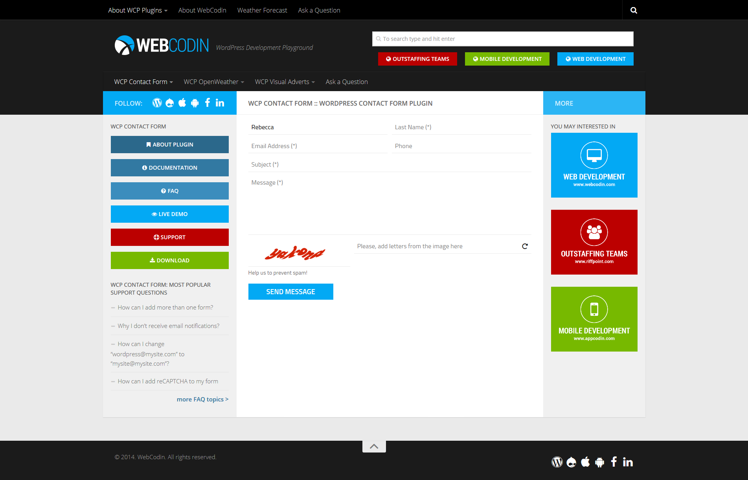Open Facebook from the footer icons
Screen dimensions: 748x480
[x=614, y=462]
